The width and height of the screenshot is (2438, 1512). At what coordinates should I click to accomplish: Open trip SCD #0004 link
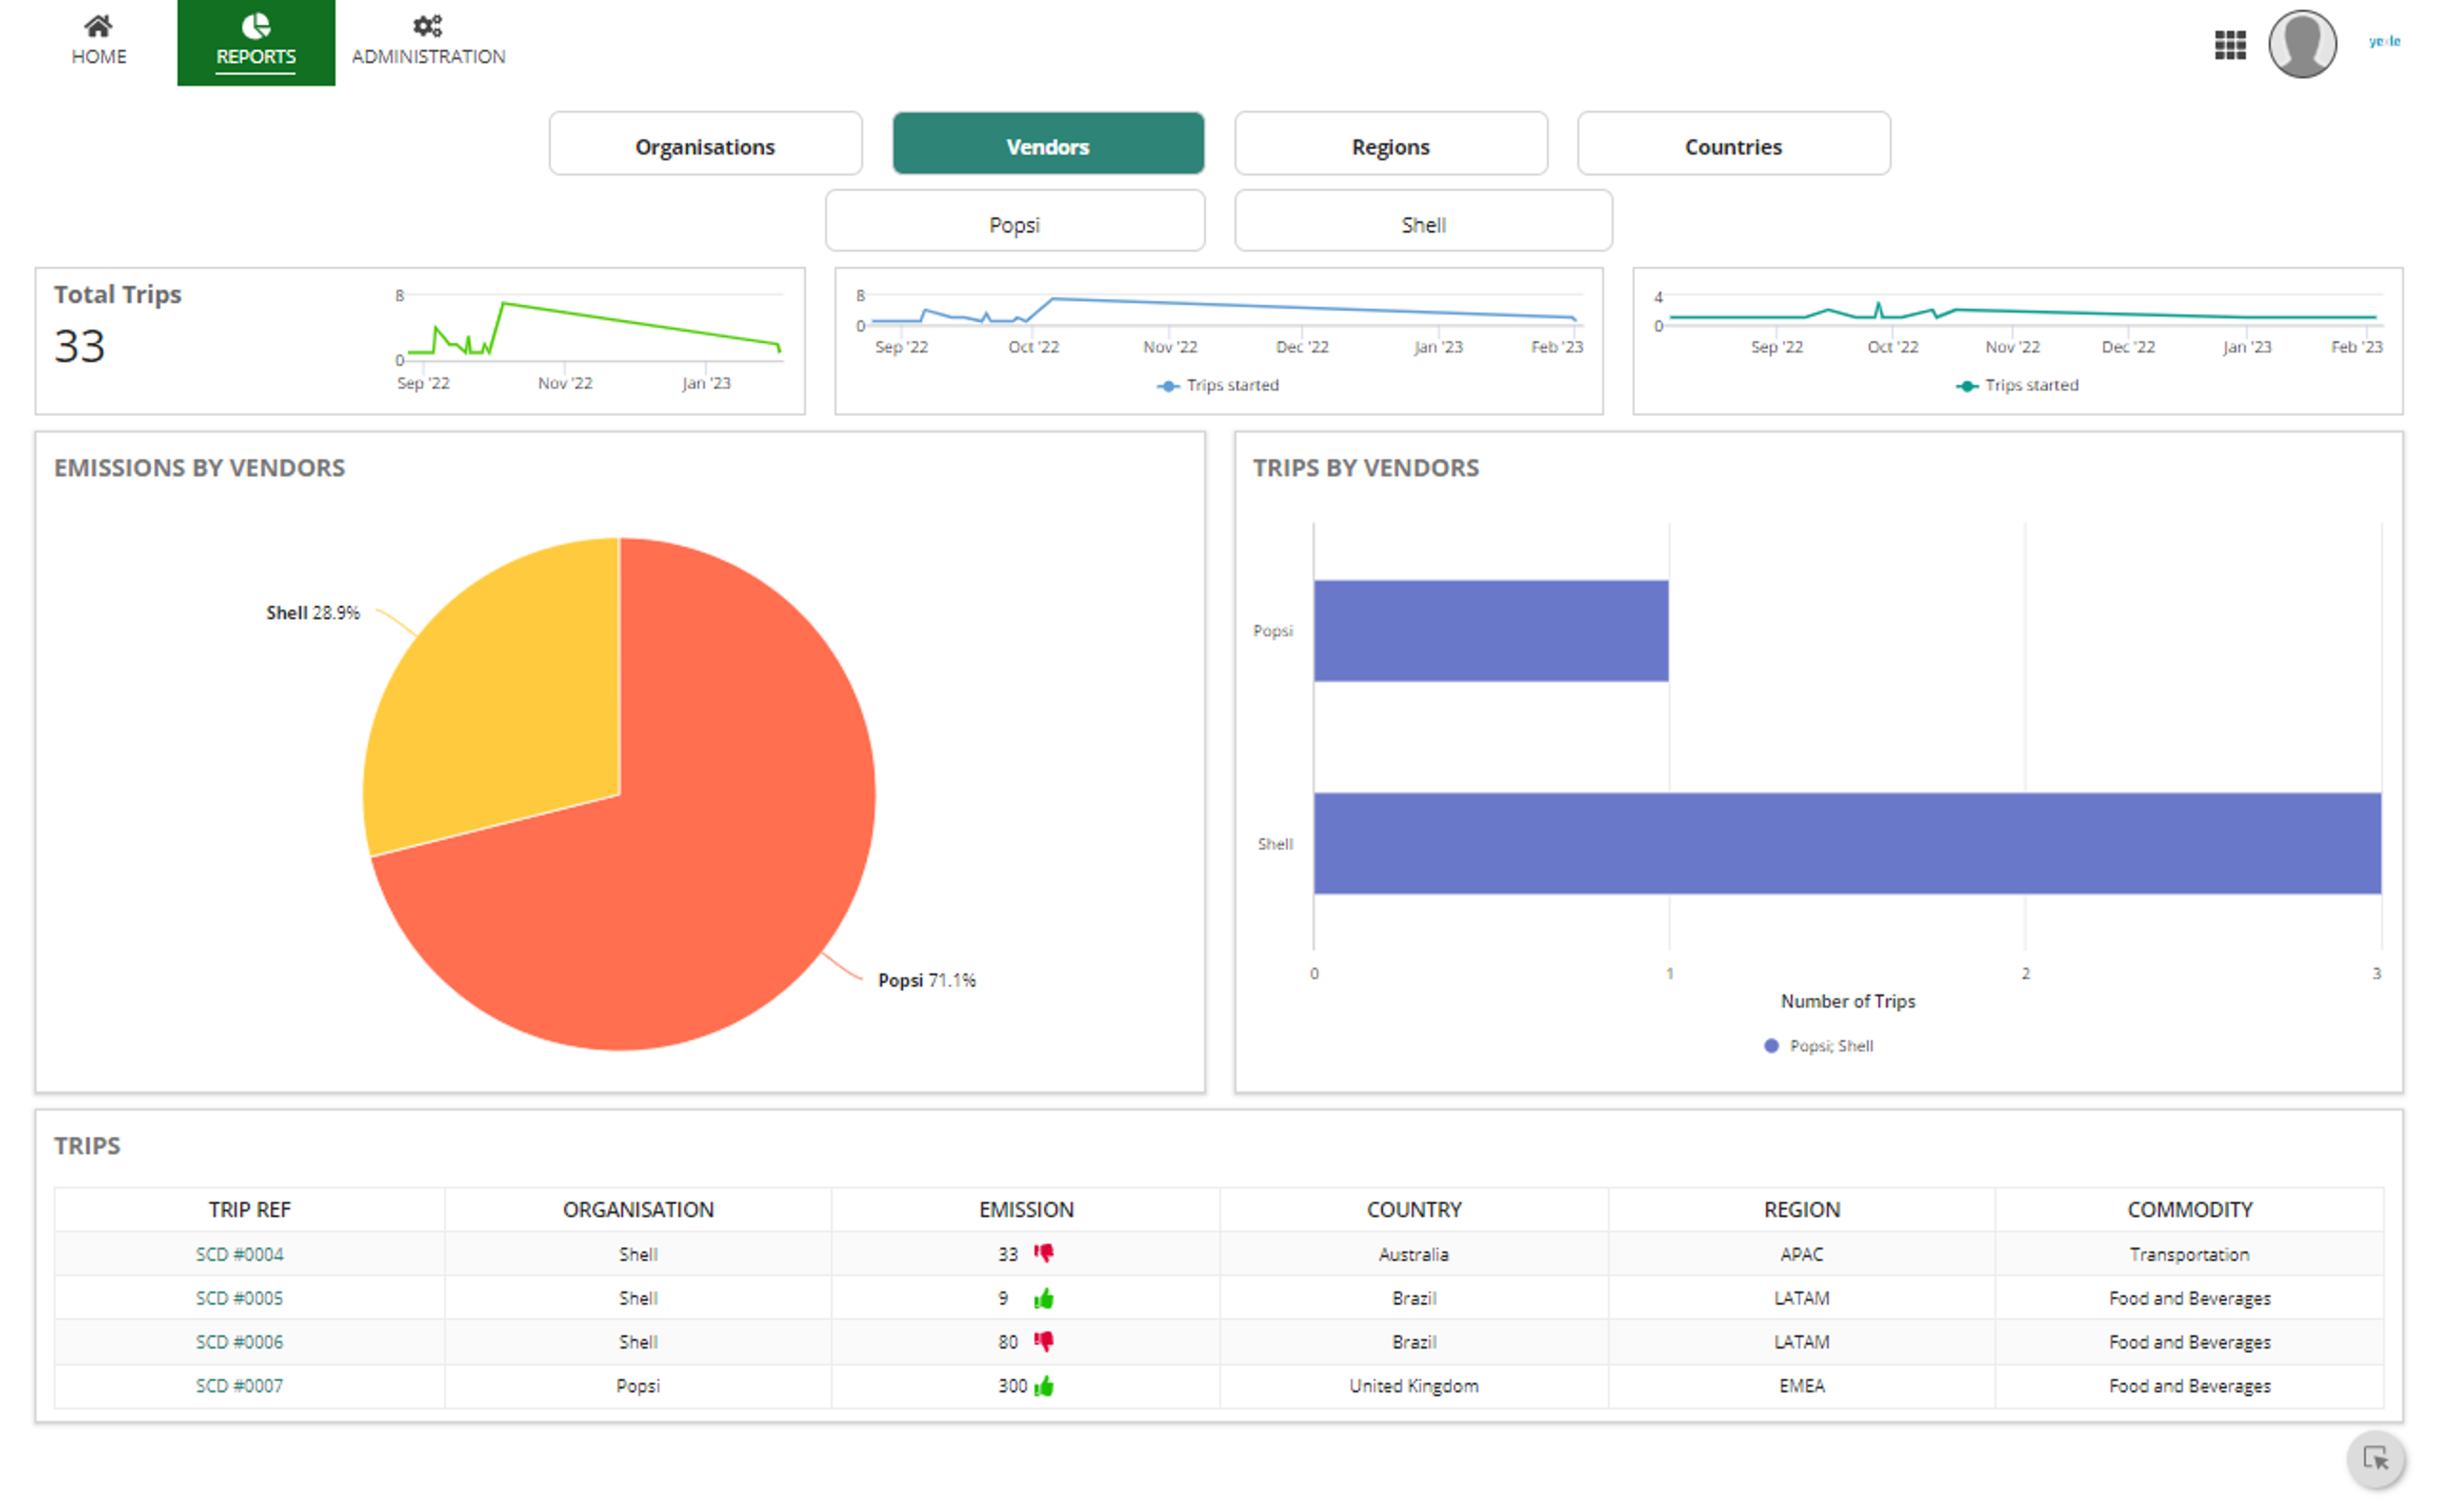pos(239,1254)
